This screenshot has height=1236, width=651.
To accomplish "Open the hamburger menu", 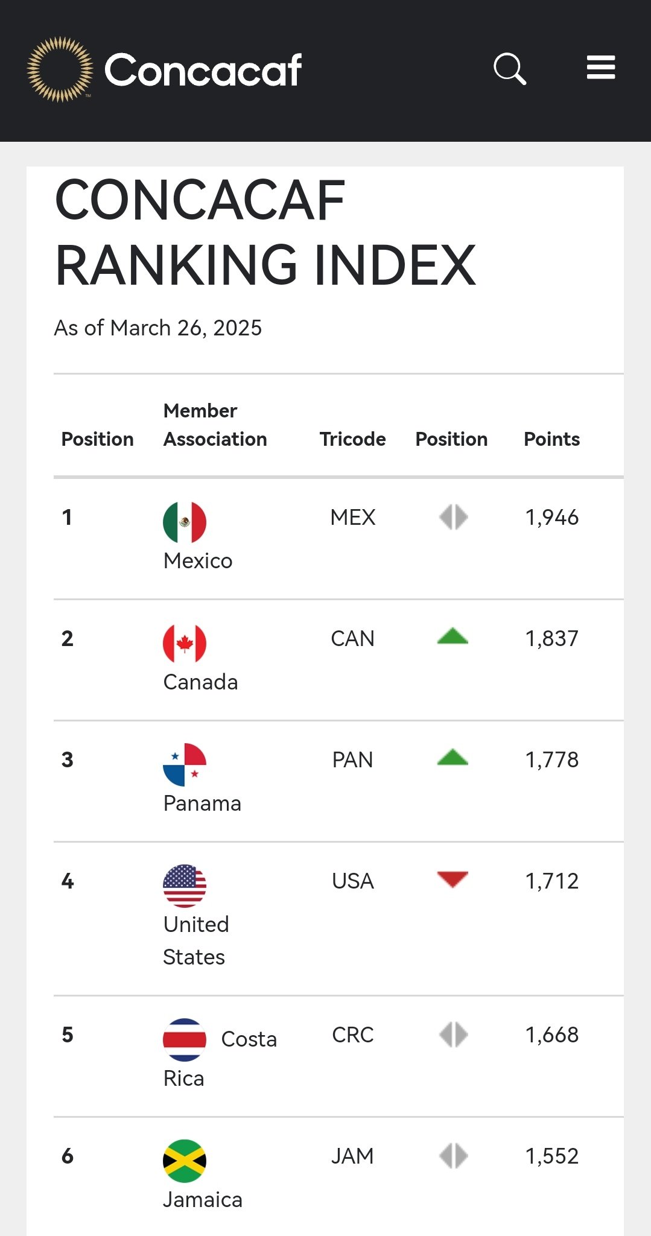I will point(601,68).
